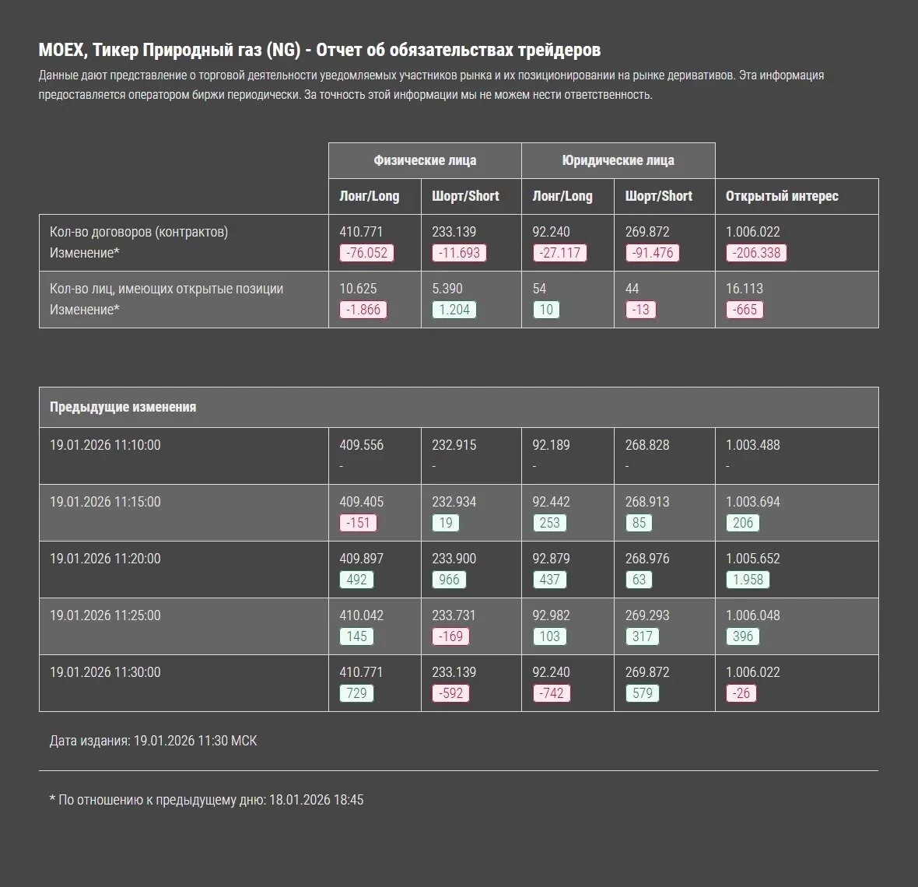Image resolution: width=918 pixels, height=887 pixels.
Task: Click the red change badge -91.476
Action: tap(653, 253)
